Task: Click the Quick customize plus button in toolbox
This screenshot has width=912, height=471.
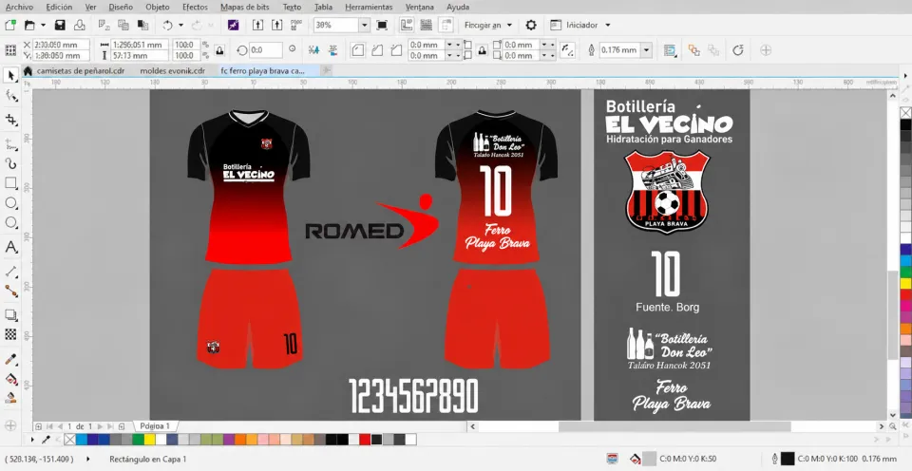Action: coord(10,425)
